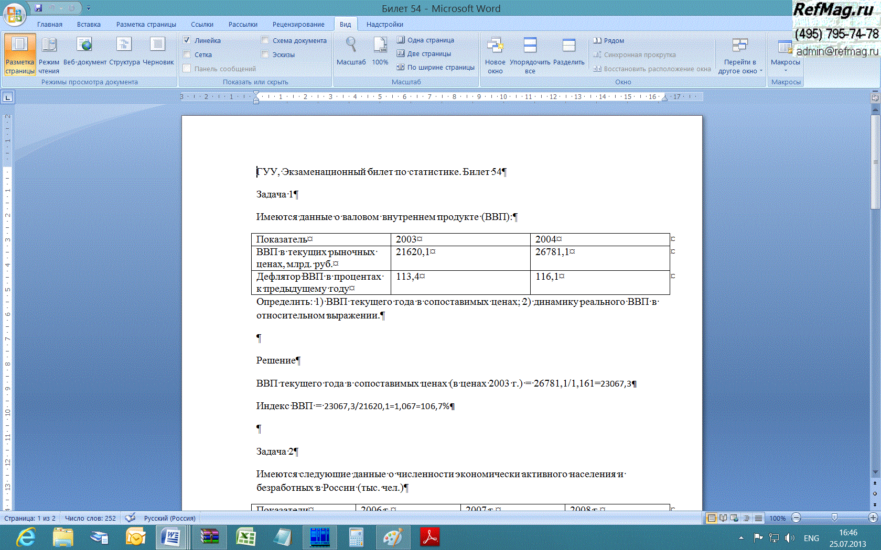Open the Рецензирование ribbon tab
881x550 pixels.
tap(298, 25)
